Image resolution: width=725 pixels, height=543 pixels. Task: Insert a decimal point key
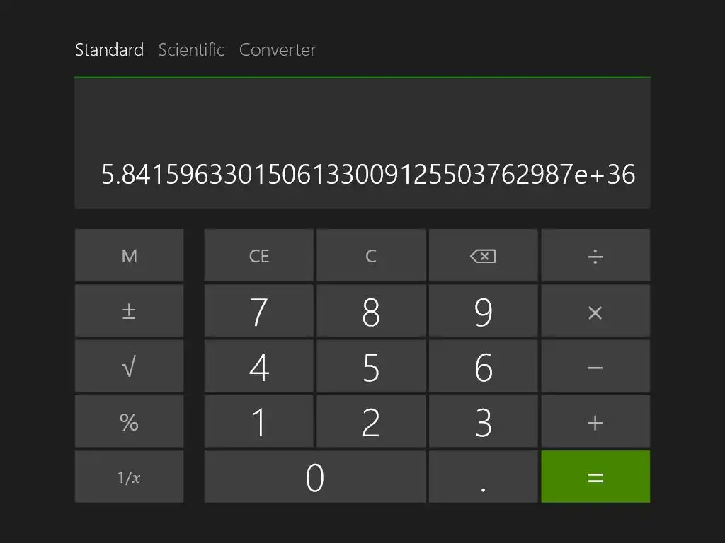[483, 477]
